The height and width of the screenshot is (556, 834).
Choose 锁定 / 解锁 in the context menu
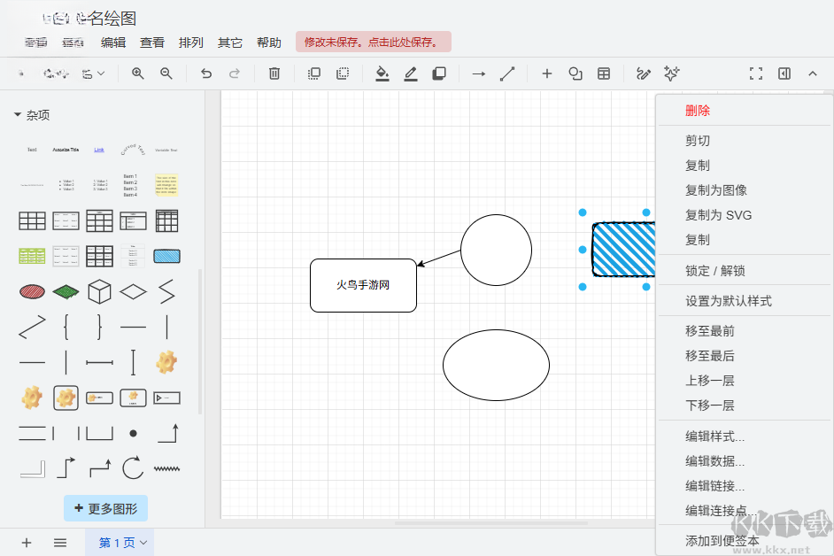tap(745, 271)
